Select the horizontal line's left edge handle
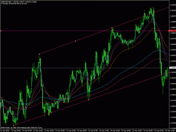Viewport: 176px width, 132px height. tap(1, 31)
